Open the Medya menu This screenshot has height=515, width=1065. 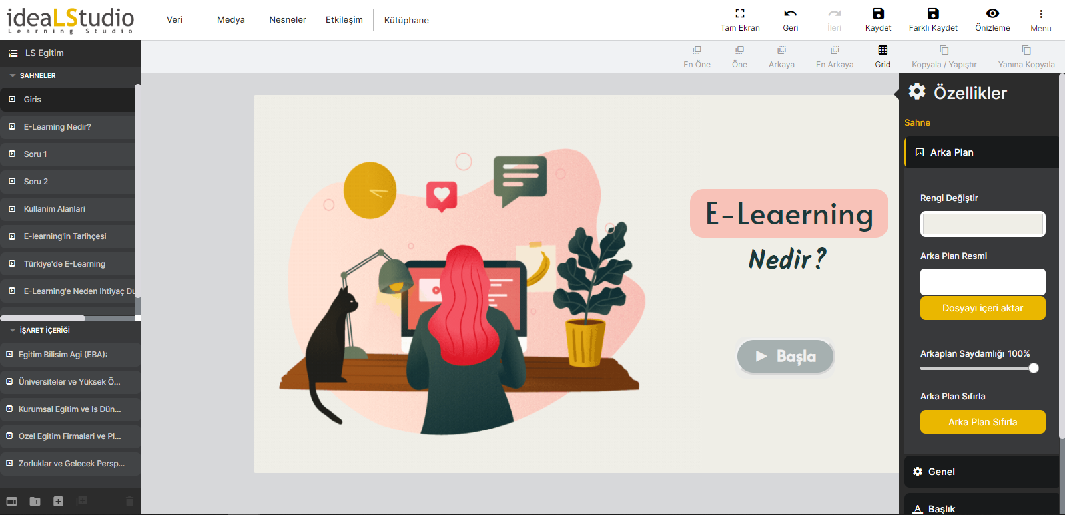[230, 20]
